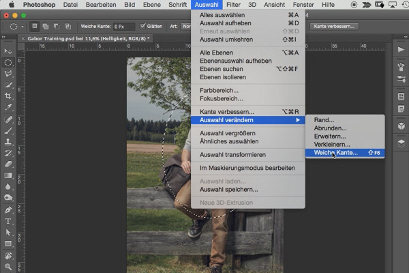
Task: Open the Adjustments sliders panel icon
Action: (x=401, y=78)
